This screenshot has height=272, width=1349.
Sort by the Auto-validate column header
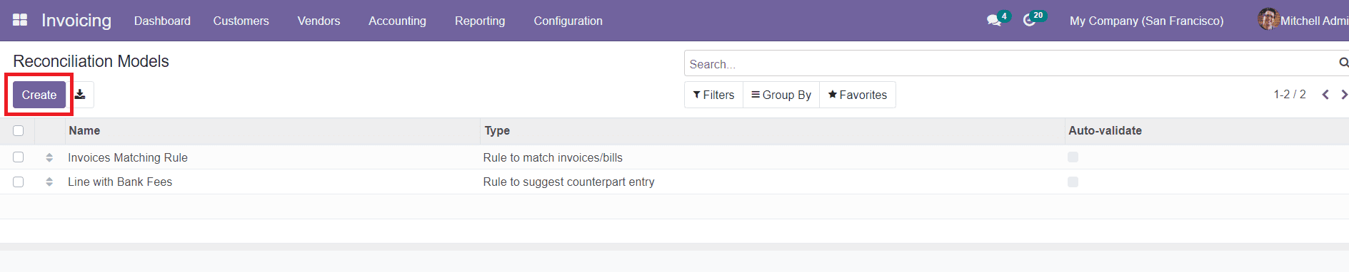1207,131
